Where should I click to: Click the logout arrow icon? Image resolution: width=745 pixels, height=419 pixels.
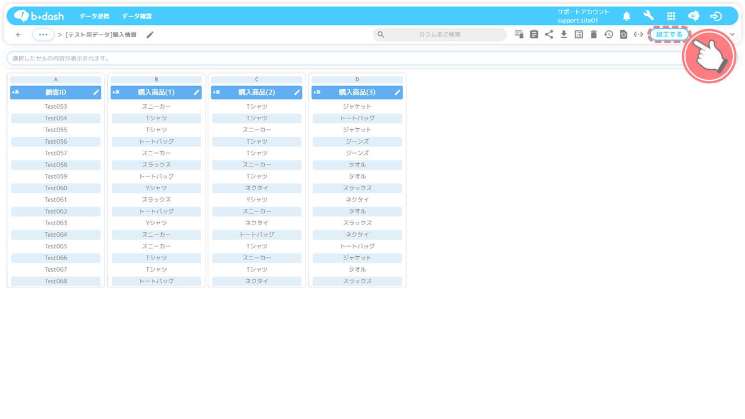coord(716,16)
